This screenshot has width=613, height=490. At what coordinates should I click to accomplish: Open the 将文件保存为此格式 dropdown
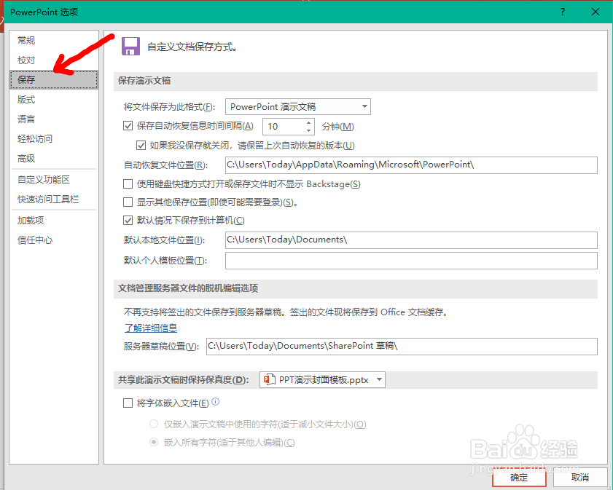pyautogui.click(x=364, y=106)
